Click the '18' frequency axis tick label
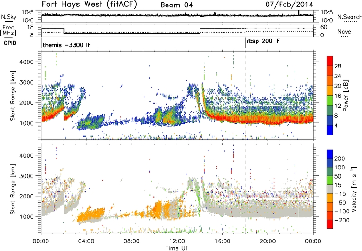The image size is (362, 251). click(x=30, y=27)
